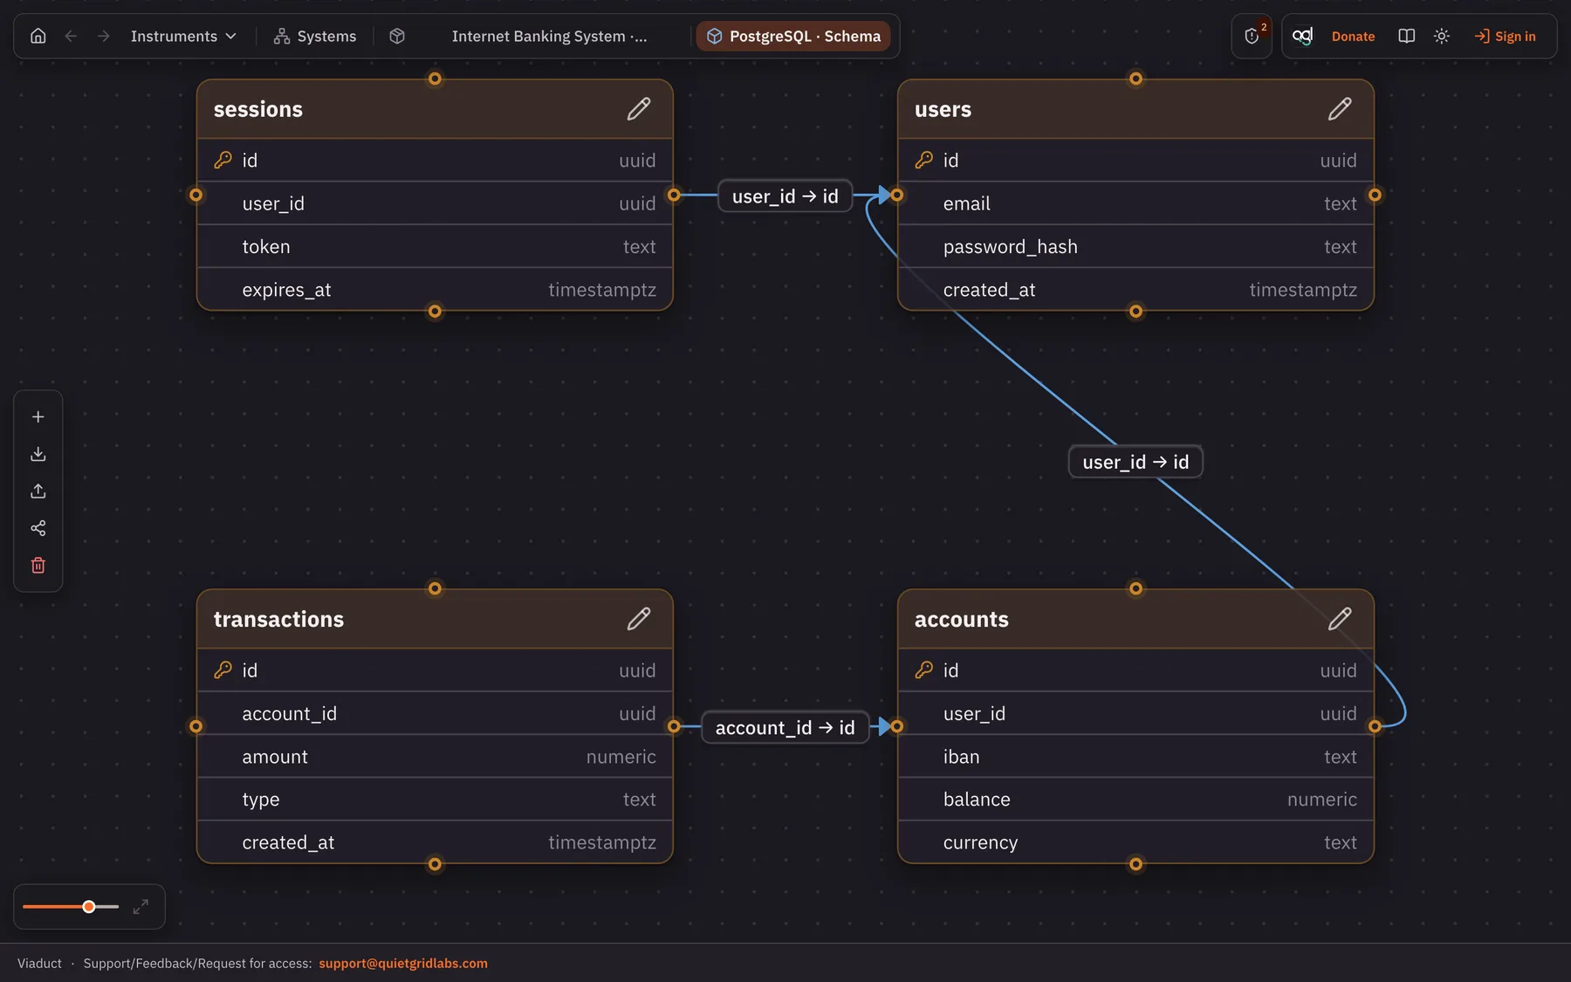The image size is (1571, 982).
Task: Click the upload/export icon in sidebar
Action: pyautogui.click(x=38, y=491)
